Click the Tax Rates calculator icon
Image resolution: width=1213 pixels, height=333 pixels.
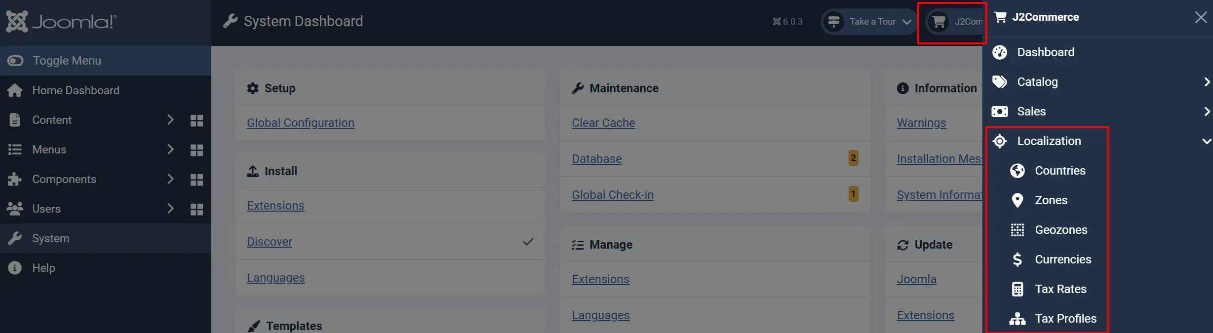(x=1017, y=289)
